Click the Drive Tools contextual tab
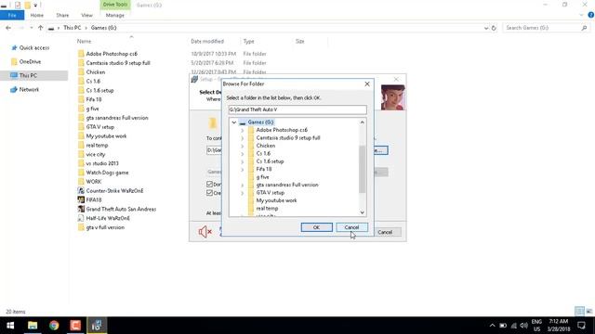This screenshot has height=334, width=595. click(x=115, y=5)
